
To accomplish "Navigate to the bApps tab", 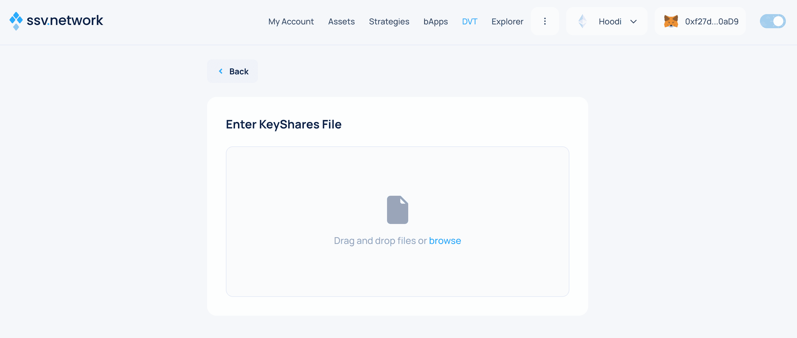I will point(435,22).
